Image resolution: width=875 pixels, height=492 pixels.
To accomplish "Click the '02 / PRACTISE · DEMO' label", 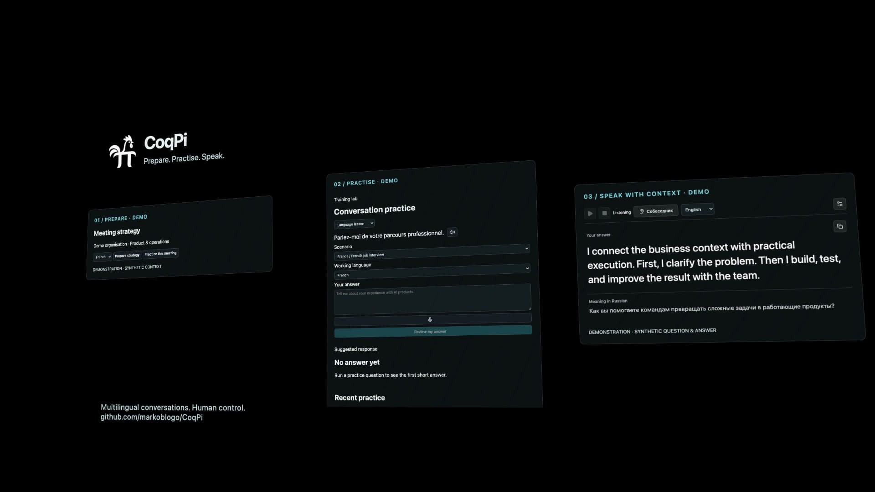I will [365, 182].
